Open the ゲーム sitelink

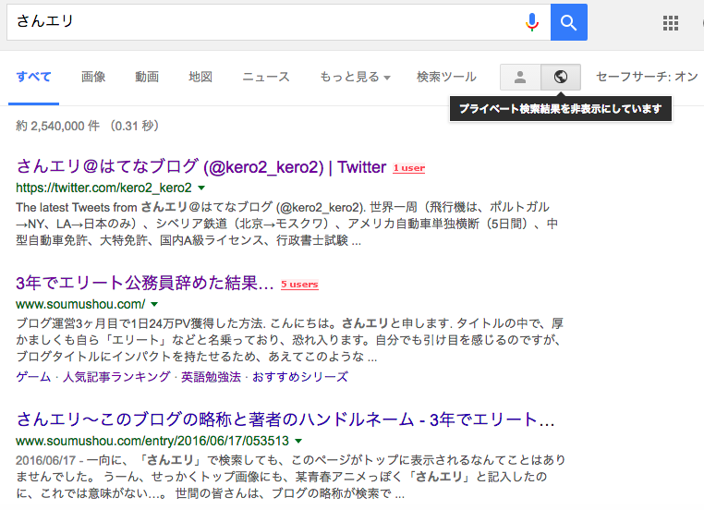33,377
